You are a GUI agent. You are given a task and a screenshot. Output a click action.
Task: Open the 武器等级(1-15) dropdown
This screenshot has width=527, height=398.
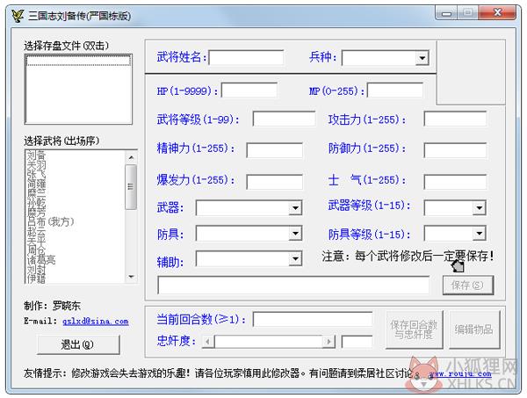pos(479,207)
